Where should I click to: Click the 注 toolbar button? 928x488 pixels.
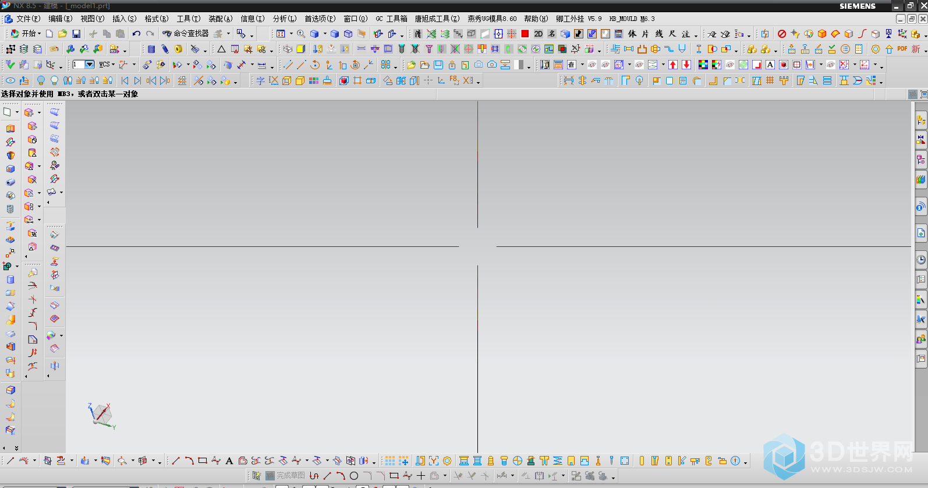(x=686, y=34)
